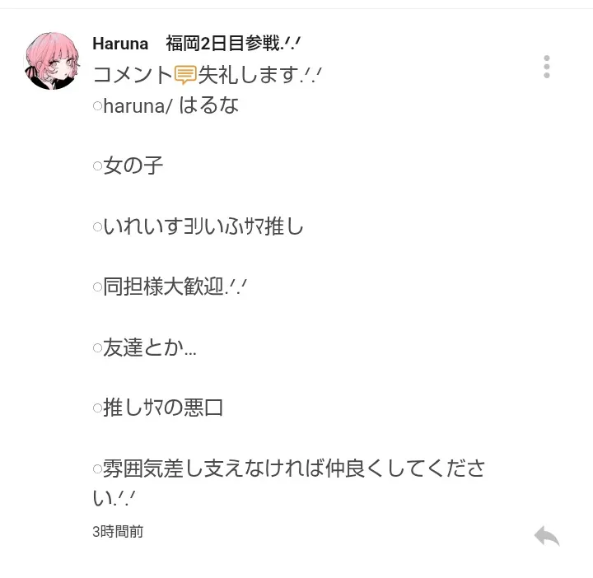The height and width of the screenshot is (578, 593).
Task: Click the circle bullet before 女の子
Action: click(97, 166)
